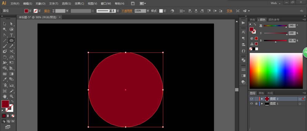
Task: Open the fill color dropdown in control bar
Action: pos(30,11)
